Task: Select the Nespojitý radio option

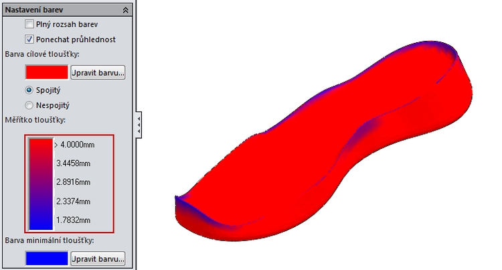Action: pyautogui.click(x=29, y=105)
